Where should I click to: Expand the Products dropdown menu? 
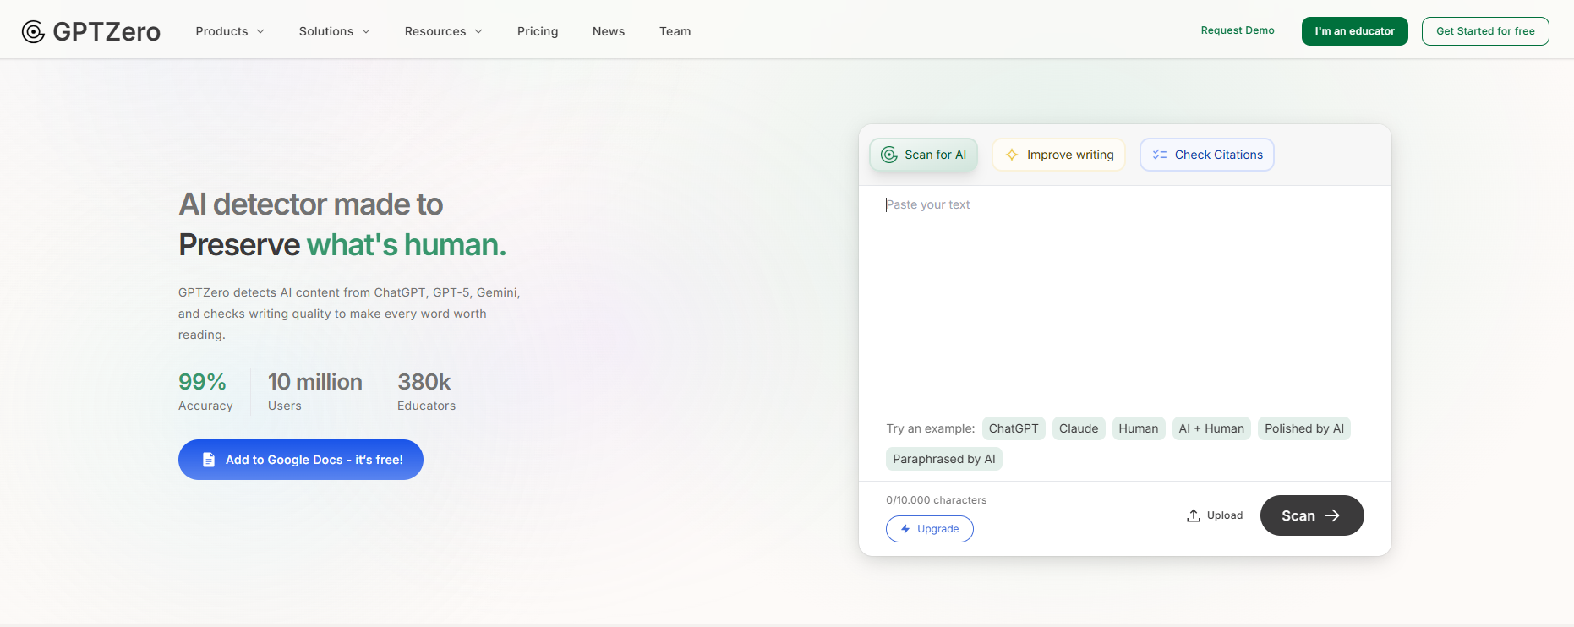230,31
